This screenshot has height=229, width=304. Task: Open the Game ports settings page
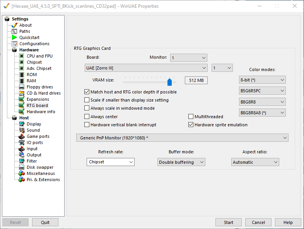coord(38,136)
